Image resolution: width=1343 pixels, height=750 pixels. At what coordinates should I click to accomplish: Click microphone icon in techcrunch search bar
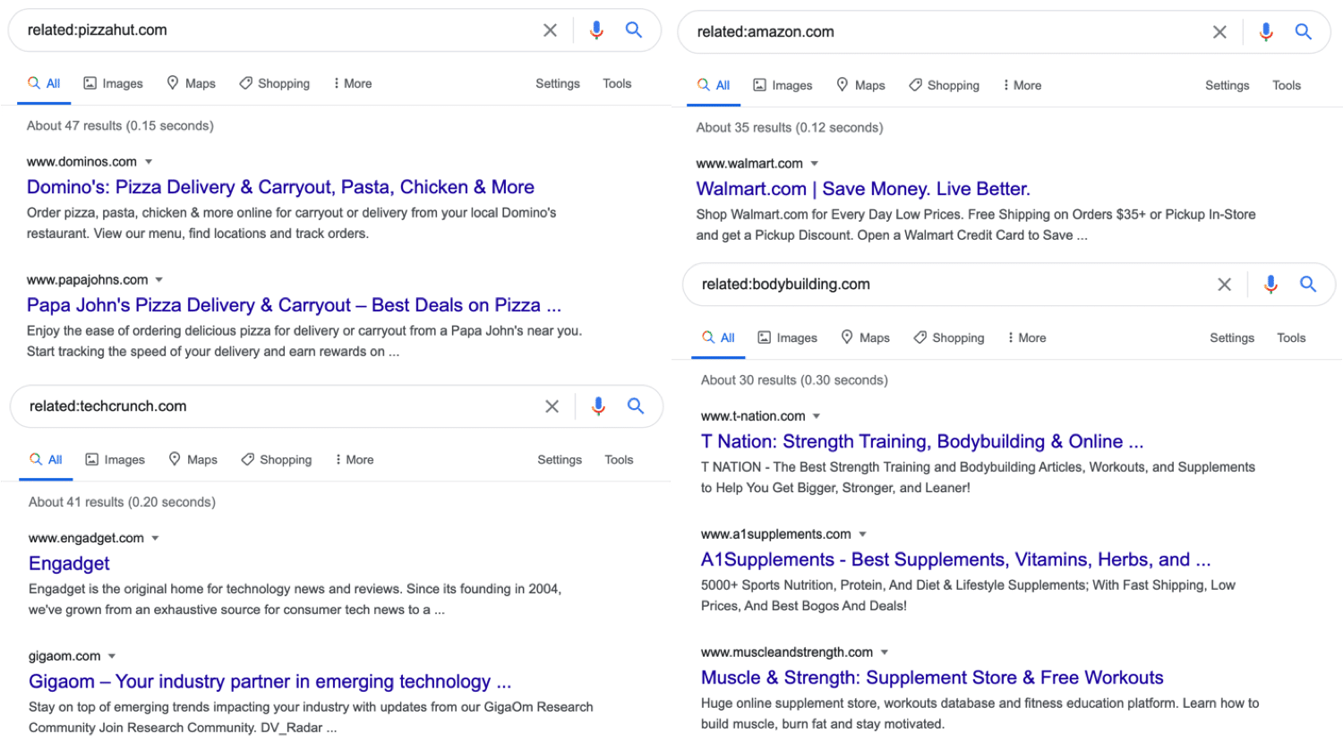pos(598,406)
